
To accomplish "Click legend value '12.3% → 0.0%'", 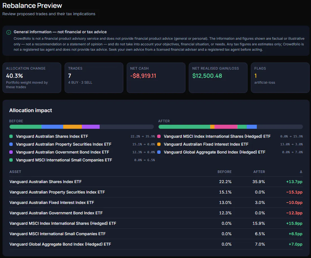I will click(144, 152).
